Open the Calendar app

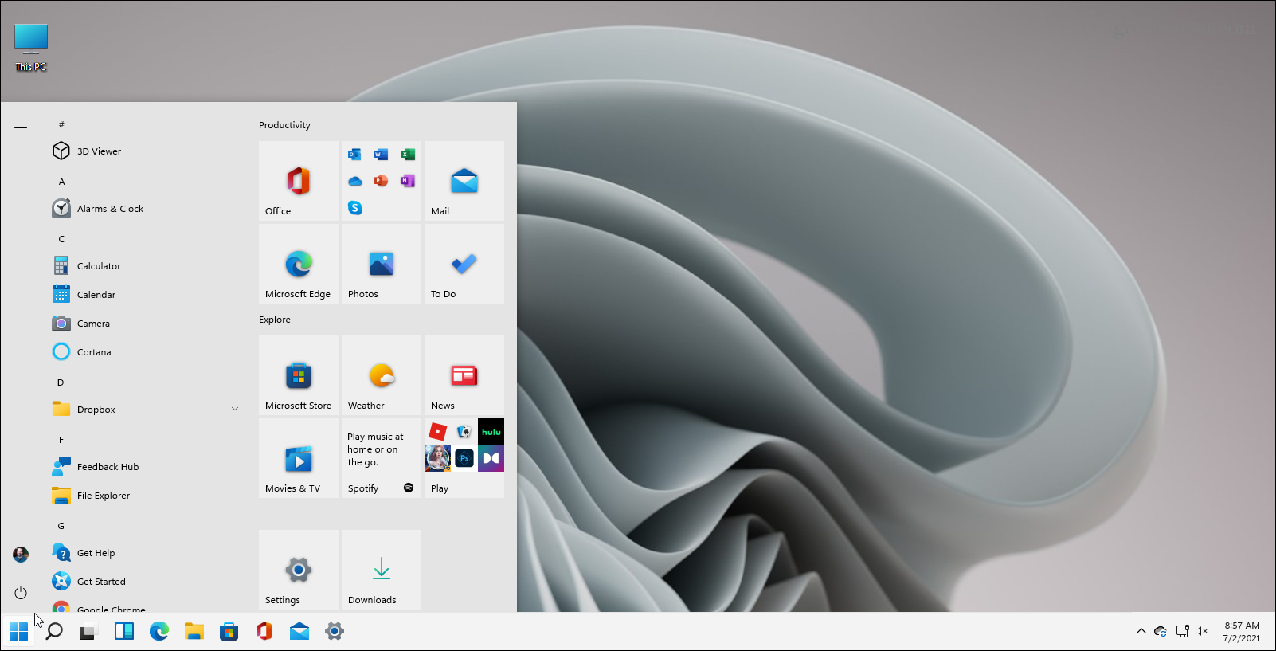click(146, 295)
